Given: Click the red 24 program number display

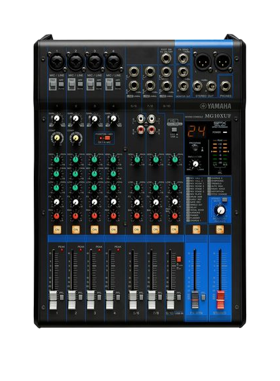Looking at the screenshot, I should [x=197, y=131].
